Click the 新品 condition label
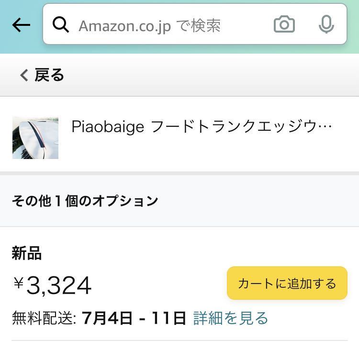Viewport: 359px width, 352px height. tap(27, 253)
